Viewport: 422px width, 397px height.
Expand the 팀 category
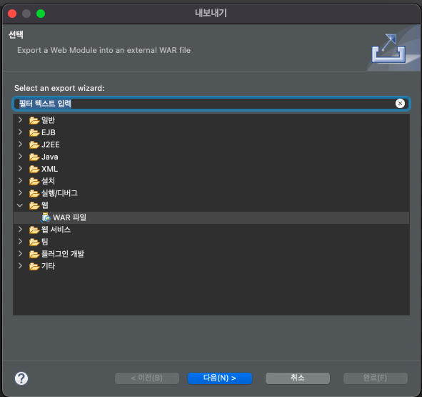20,241
